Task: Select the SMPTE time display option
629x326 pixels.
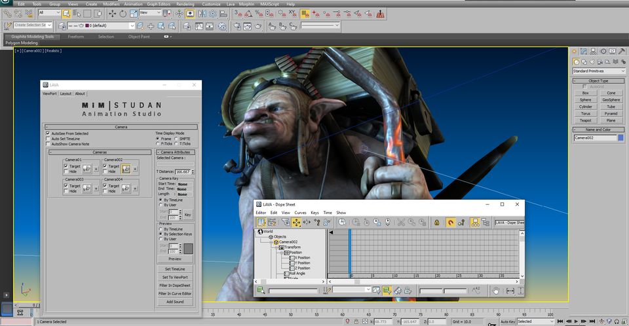Action: pos(176,139)
